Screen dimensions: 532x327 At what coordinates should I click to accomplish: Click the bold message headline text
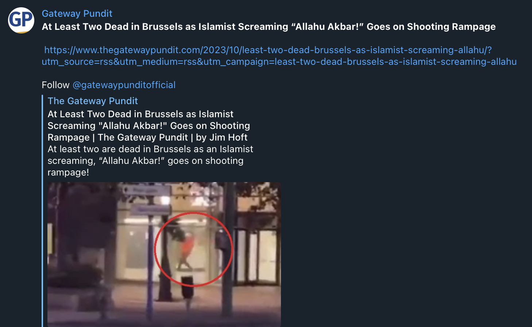[x=269, y=27]
